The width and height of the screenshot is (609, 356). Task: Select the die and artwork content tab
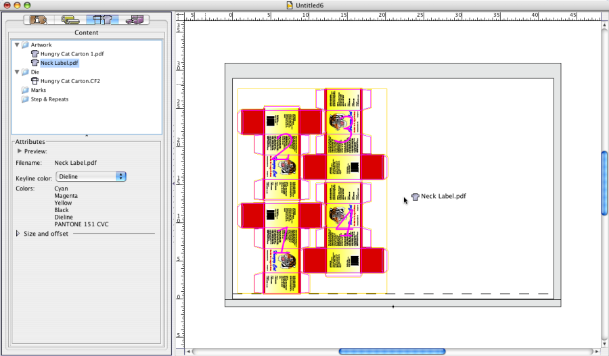click(102, 20)
